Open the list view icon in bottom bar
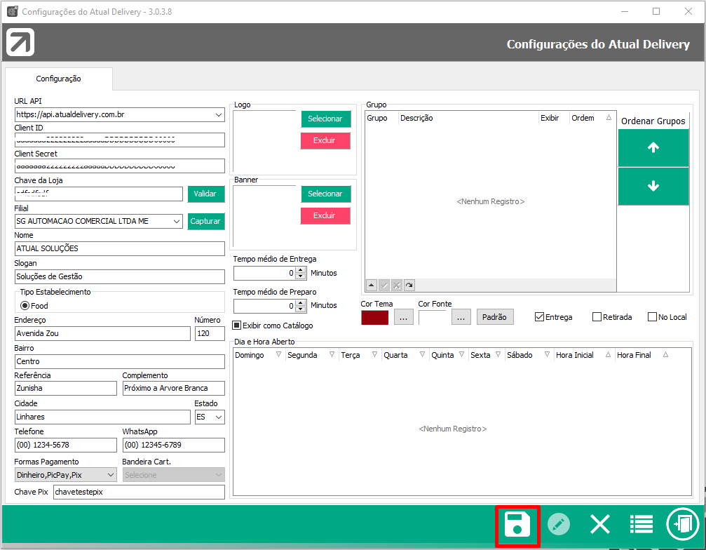Screen dimensions: 706x550 point(641,525)
